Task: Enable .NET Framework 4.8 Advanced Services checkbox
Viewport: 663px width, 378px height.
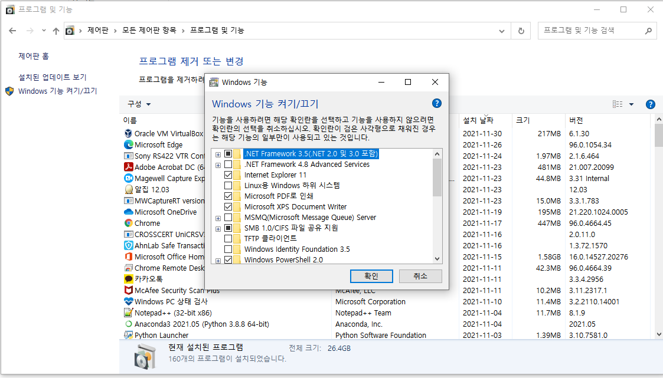Action: [x=228, y=165]
